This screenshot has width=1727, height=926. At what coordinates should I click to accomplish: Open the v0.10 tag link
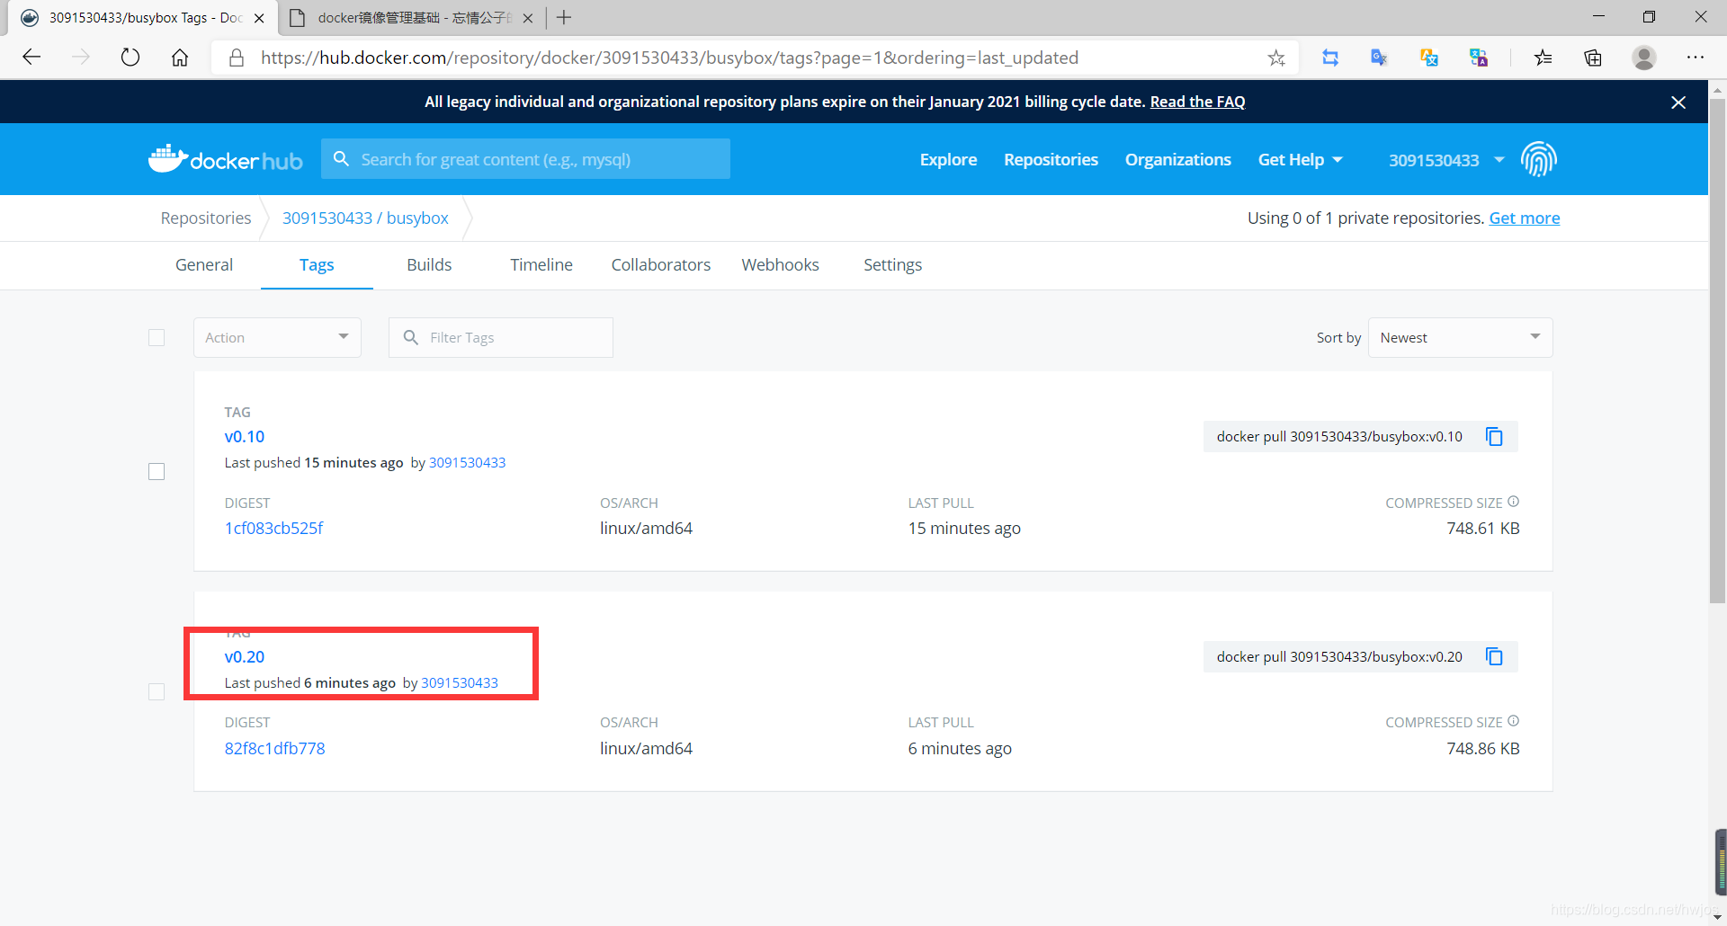(x=245, y=437)
